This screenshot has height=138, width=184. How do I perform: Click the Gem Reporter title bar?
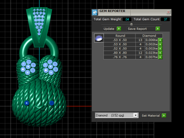pyautogui.click(x=131, y=12)
